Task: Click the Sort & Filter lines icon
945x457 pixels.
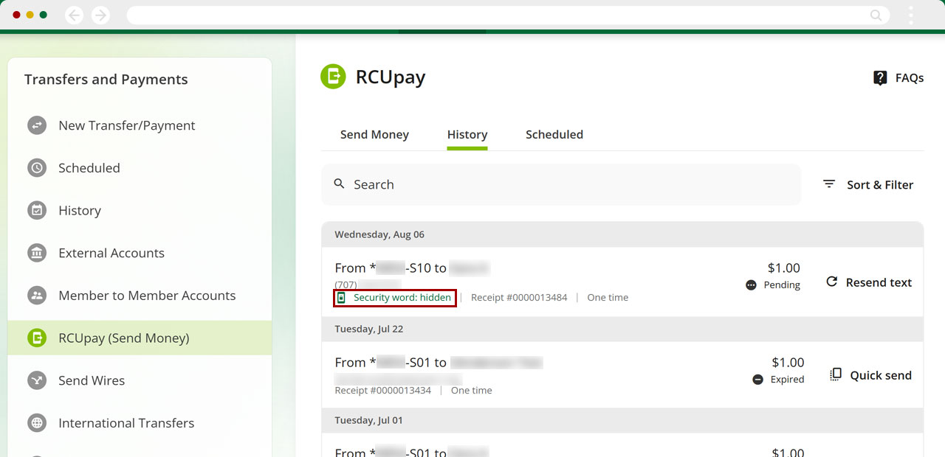Action: point(829,184)
